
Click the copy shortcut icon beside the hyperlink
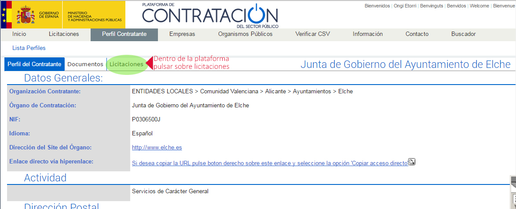(x=412, y=162)
